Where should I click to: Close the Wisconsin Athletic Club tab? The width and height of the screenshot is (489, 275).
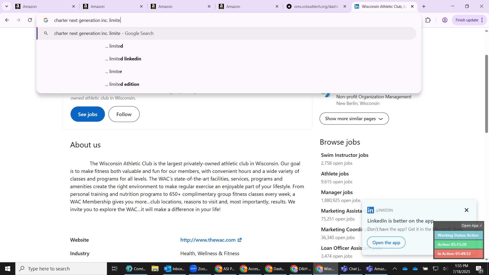[x=412, y=6]
